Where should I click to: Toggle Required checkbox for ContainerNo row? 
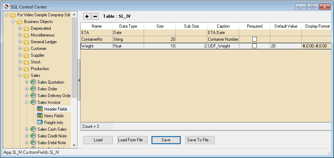point(254,39)
